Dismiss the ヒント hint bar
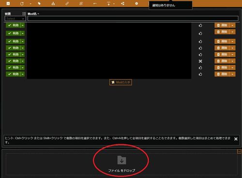 click(x=236, y=139)
